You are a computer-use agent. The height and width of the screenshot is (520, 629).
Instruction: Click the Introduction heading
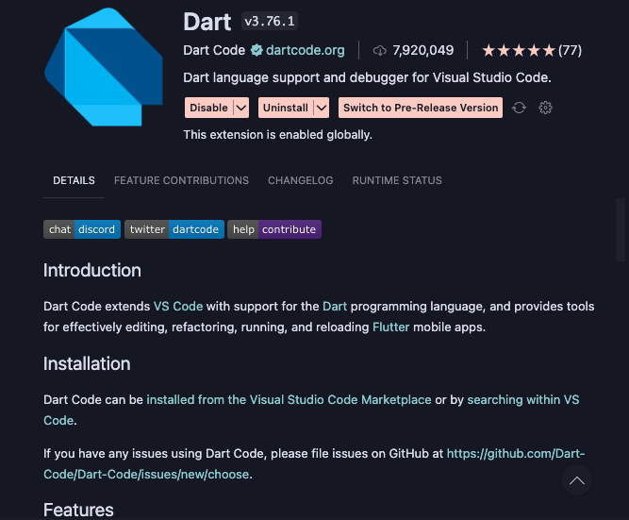[92, 270]
